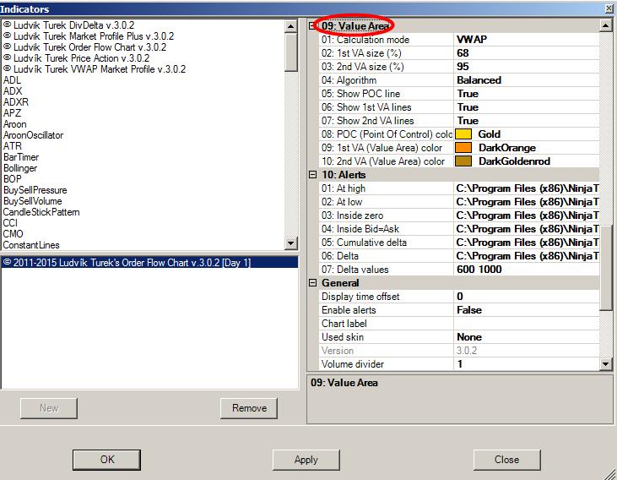Screen dimensions: 617x480
Task: Click the Remove button
Action: [249, 408]
